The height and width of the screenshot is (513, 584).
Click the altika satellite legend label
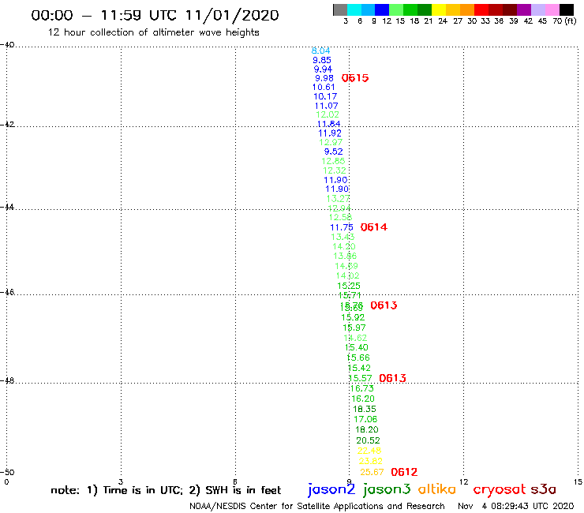(437, 489)
